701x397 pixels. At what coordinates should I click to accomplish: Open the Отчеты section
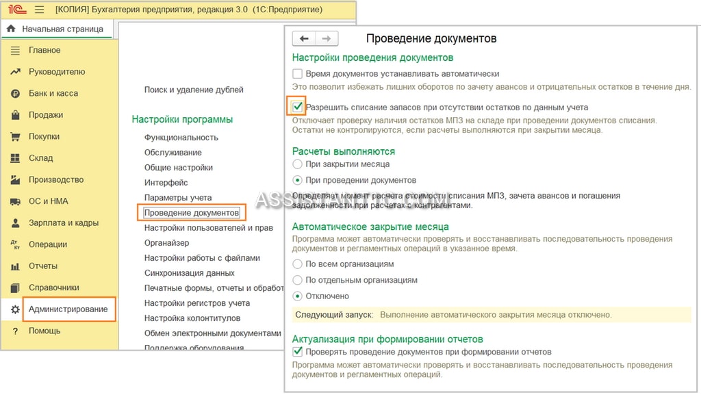(43, 266)
